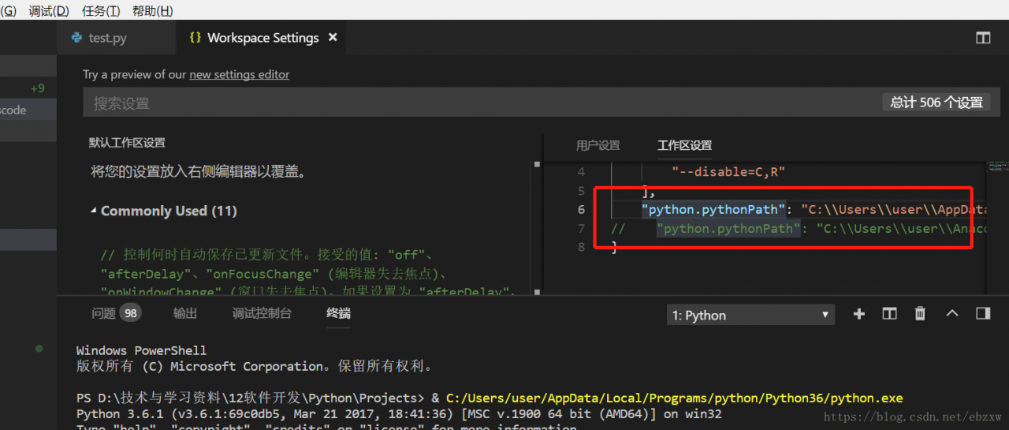The height and width of the screenshot is (430, 1009).
Task: Collapse the Commonly Used (11) section
Action: click(164, 211)
